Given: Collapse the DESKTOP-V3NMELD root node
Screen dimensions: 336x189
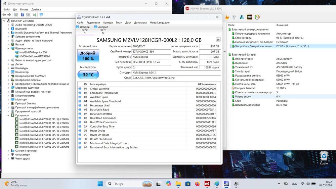Looking at the screenshot, I should [4, 21].
